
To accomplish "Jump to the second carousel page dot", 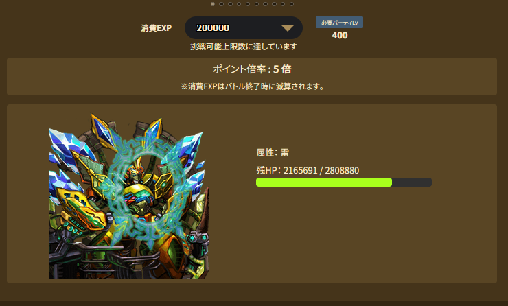I will point(221,4).
